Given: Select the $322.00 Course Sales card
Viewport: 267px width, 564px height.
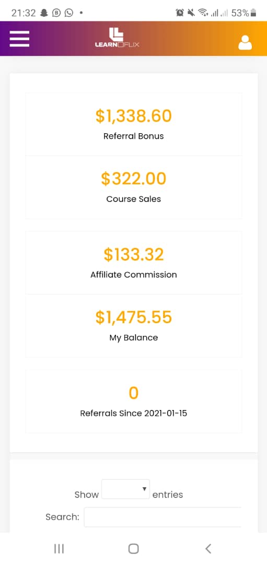Looking at the screenshot, I should point(134,187).
